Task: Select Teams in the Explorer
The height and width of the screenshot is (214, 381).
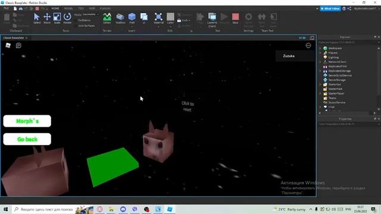Action: click(x=332, y=98)
